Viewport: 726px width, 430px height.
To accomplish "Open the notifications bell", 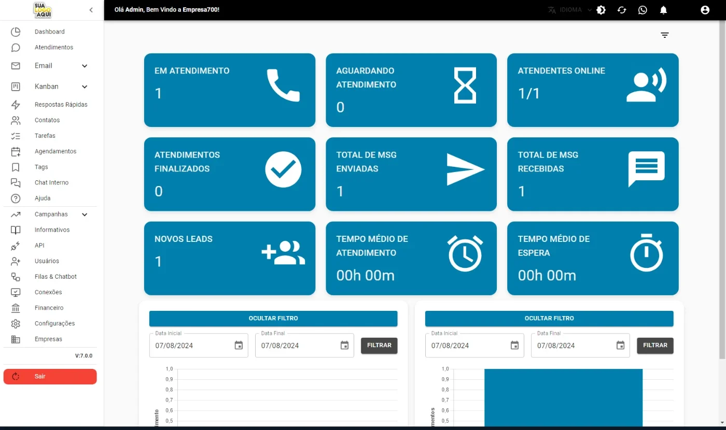I will pyautogui.click(x=663, y=10).
